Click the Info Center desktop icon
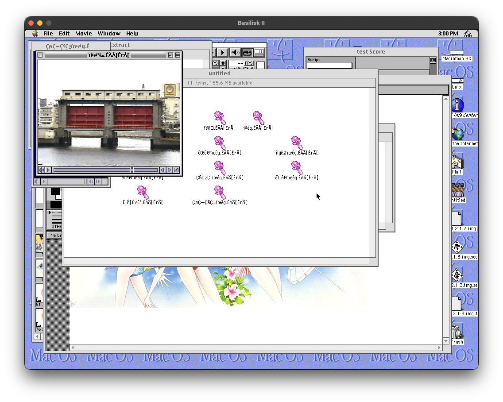 pos(457,106)
